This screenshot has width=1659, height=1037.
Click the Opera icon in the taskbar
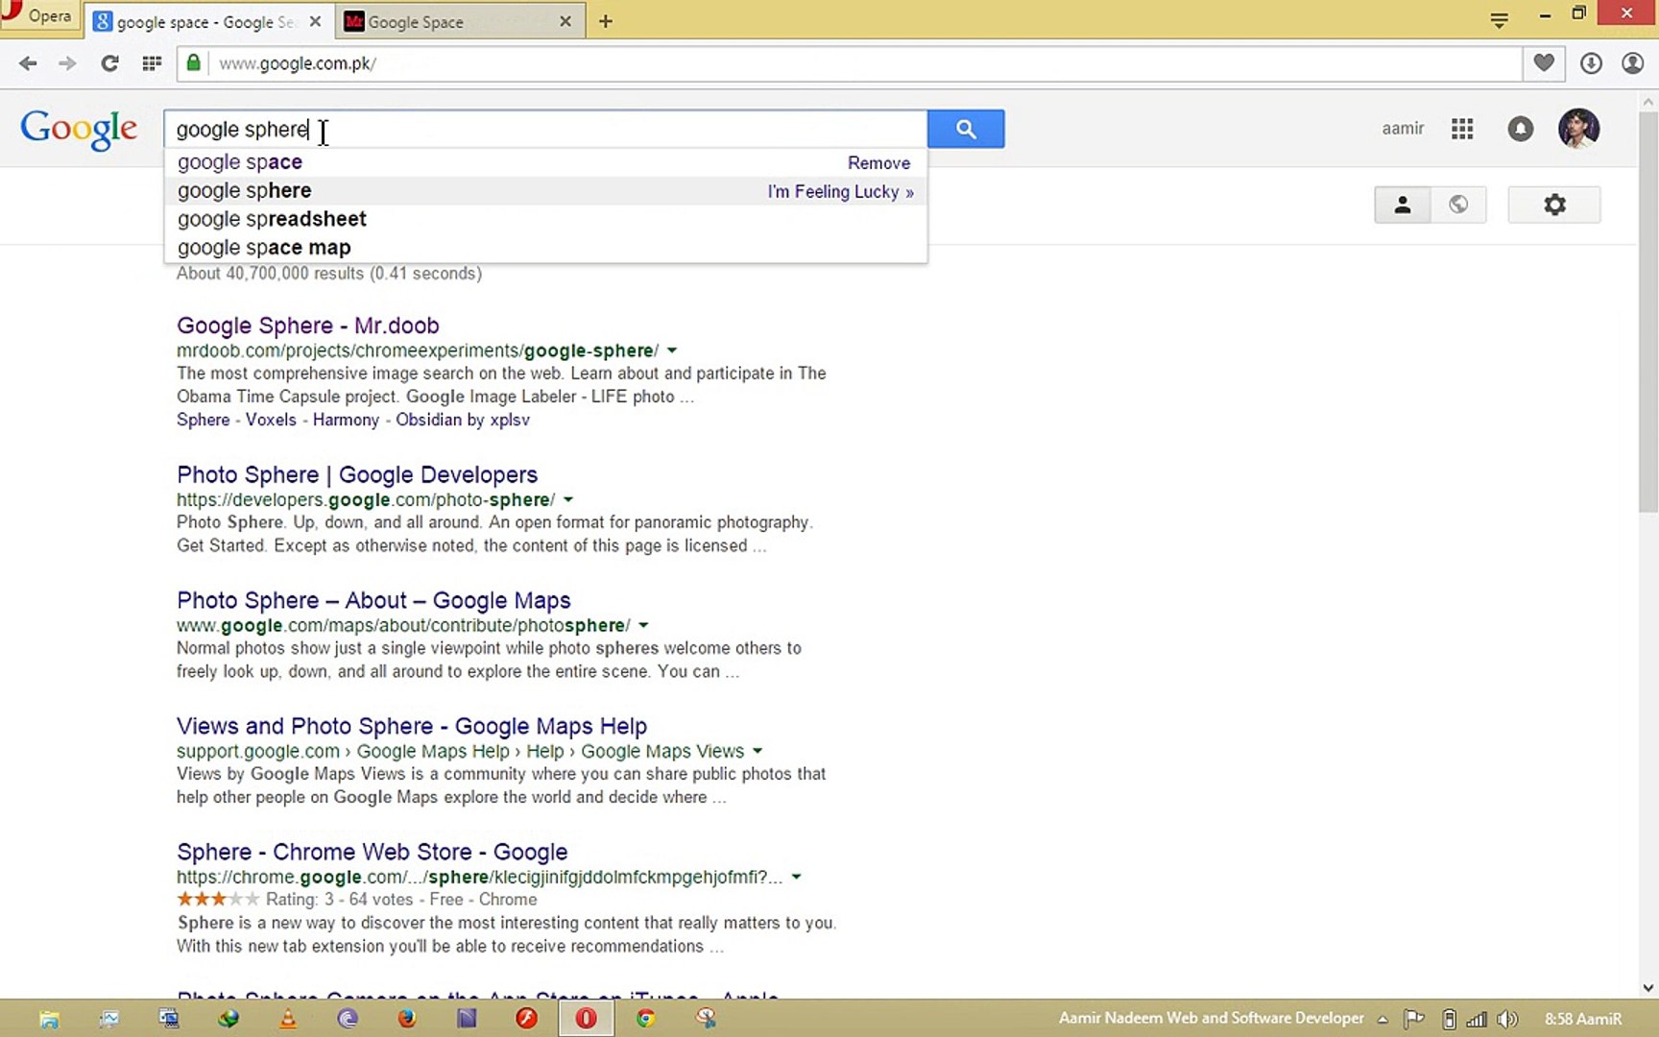pos(586,1019)
